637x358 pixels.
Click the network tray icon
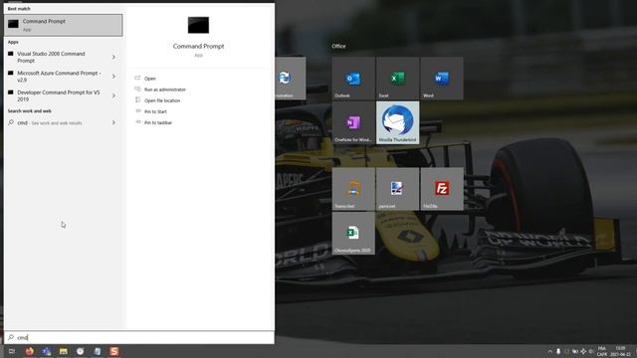click(x=583, y=351)
